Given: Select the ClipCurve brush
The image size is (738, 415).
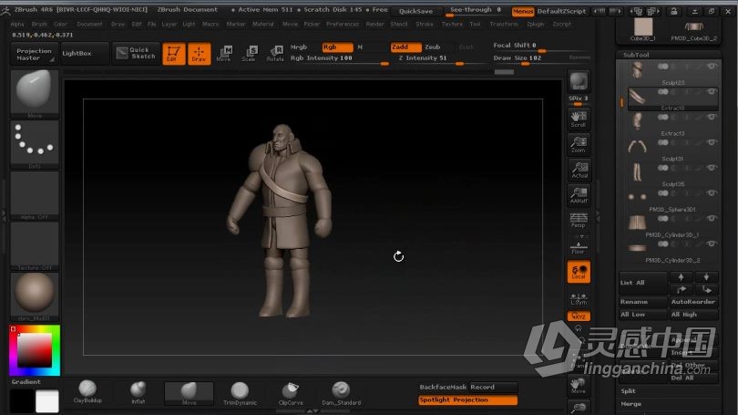Looking at the screenshot, I should 291,392.
